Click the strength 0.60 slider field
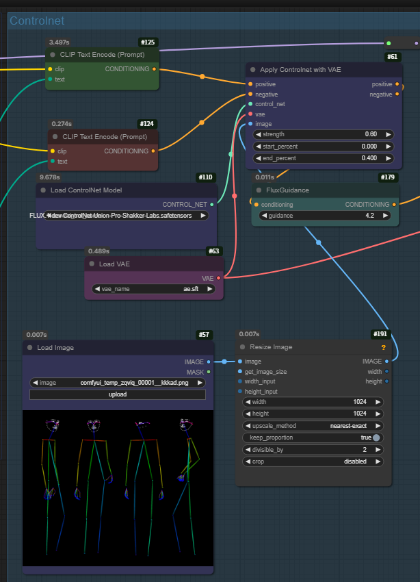The image size is (420, 582). point(324,134)
